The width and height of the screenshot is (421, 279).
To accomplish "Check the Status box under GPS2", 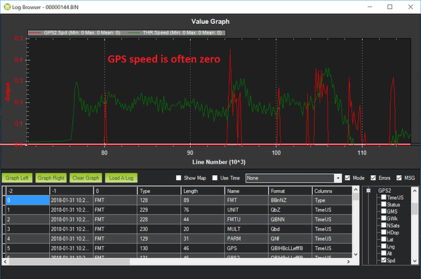I will click(384, 205).
